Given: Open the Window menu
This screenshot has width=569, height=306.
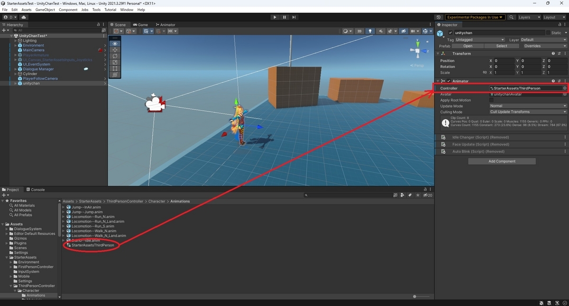Looking at the screenshot, I should tap(127, 9).
